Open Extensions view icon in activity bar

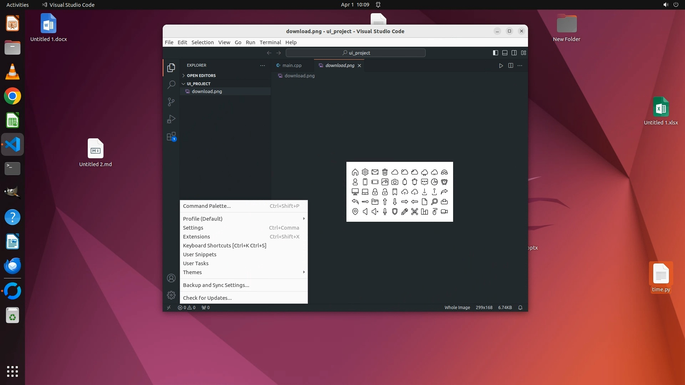coord(171,137)
